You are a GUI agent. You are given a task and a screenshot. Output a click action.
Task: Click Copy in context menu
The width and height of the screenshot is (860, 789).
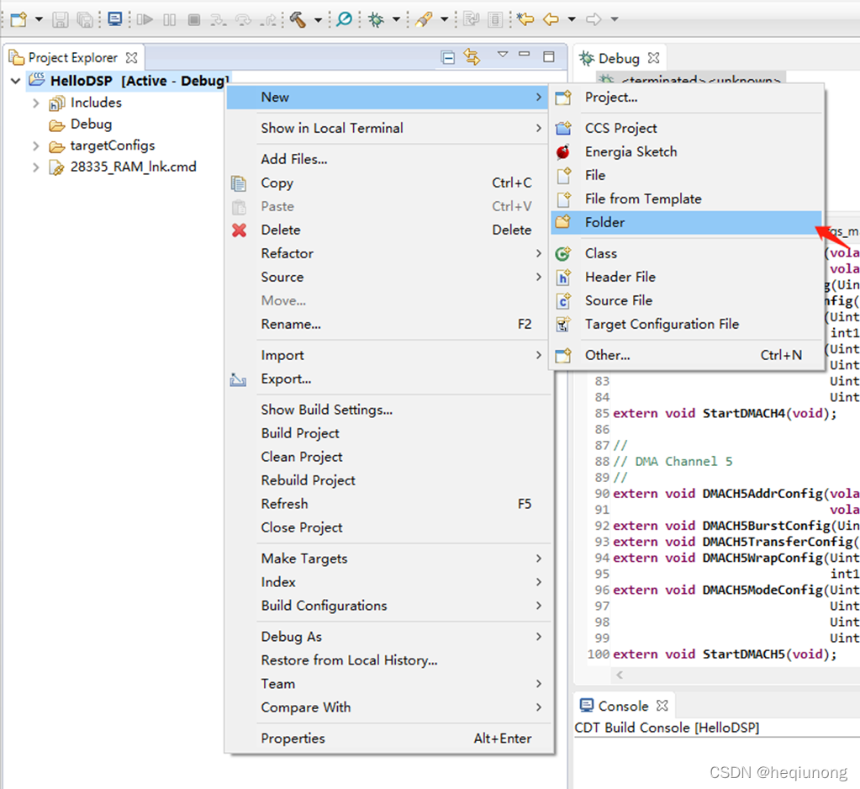pyautogui.click(x=388, y=183)
